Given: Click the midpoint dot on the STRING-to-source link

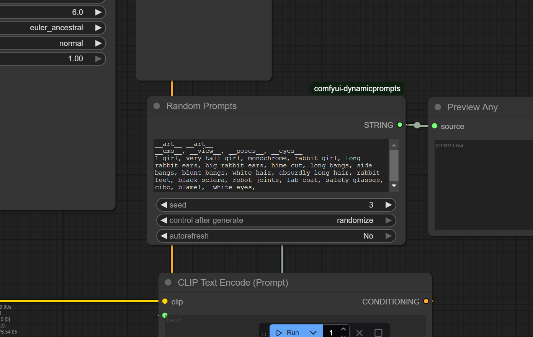Looking at the screenshot, I should click(x=417, y=125).
